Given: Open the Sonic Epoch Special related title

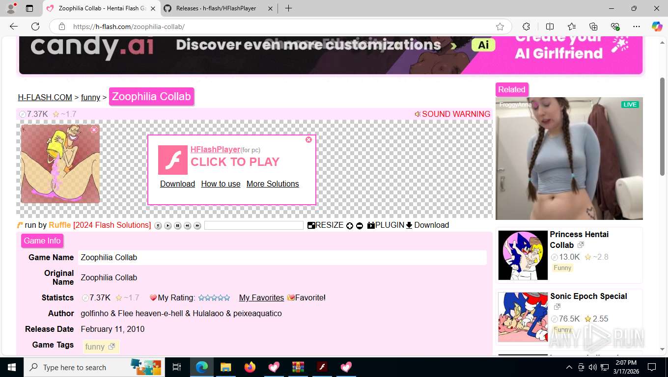Looking at the screenshot, I should [x=588, y=296].
